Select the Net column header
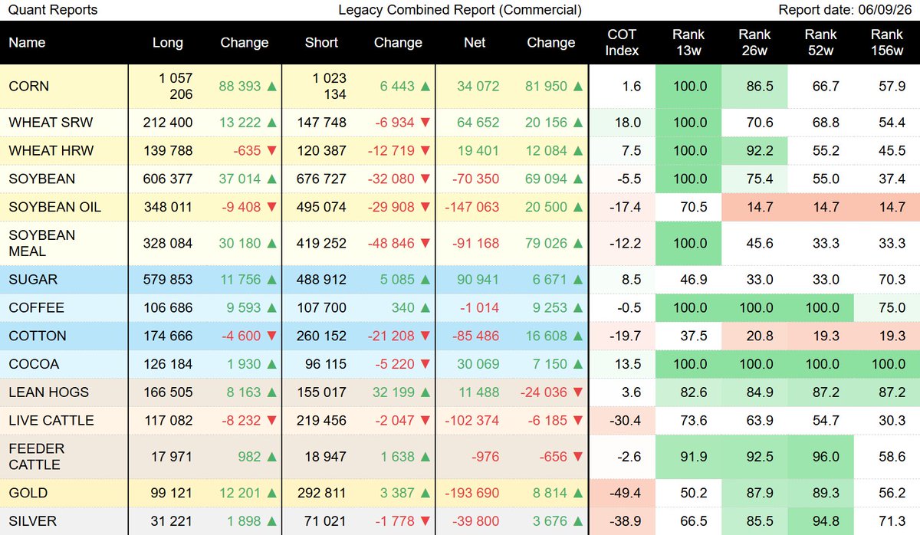 click(x=474, y=43)
